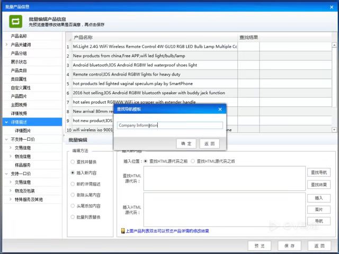Expand the 特殊服务及其他 node
This screenshot has width=339, height=254.
(x=11, y=199)
